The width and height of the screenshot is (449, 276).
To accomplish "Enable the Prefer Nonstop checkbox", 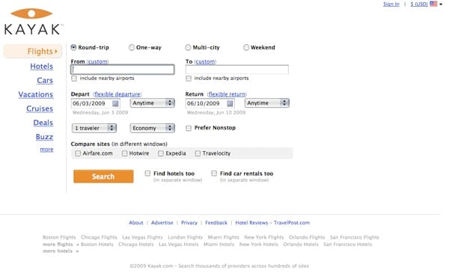I will pos(189,128).
